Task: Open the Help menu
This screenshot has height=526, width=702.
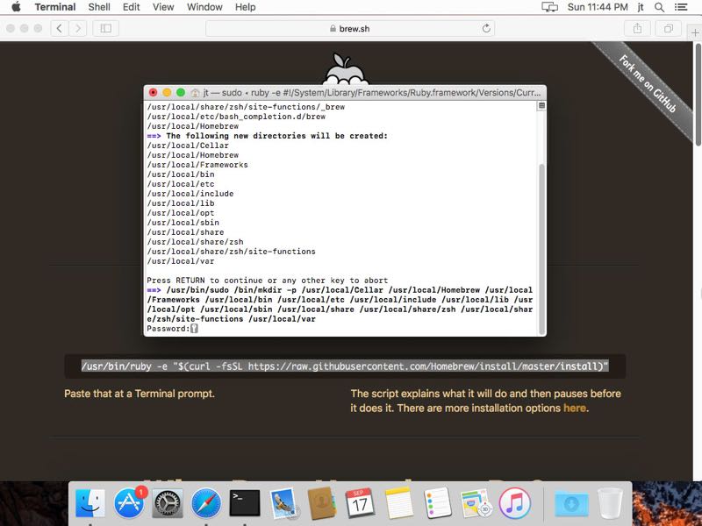Action: click(x=246, y=7)
